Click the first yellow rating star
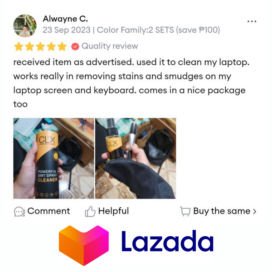 pyautogui.click(x=19, y=47)
